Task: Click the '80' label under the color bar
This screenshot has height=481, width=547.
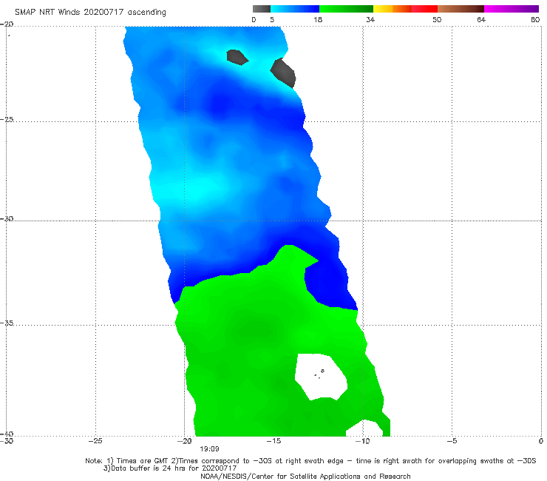Action: 535,19
